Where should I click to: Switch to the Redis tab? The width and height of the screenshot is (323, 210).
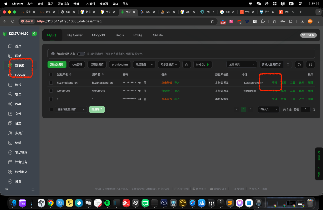[120, 35]
